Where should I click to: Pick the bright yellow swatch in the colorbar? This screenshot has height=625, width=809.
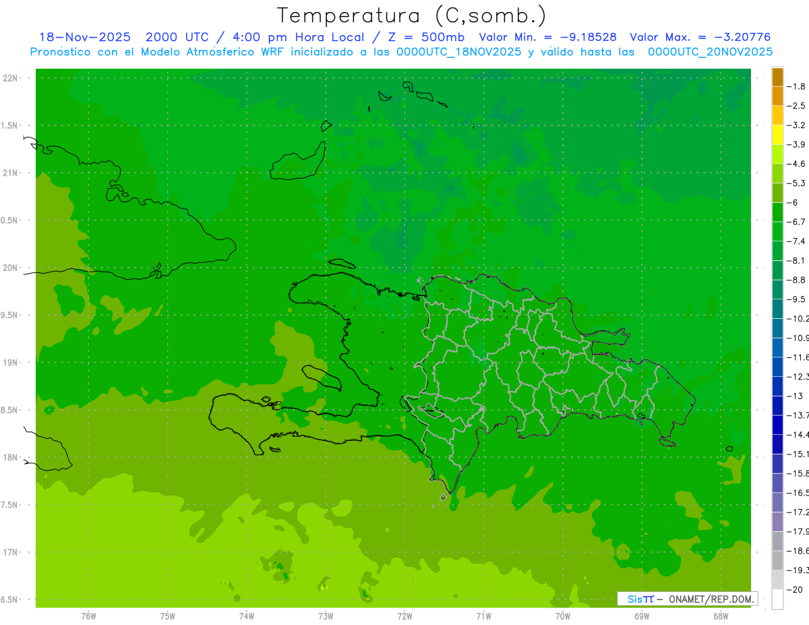coord(777,134)
